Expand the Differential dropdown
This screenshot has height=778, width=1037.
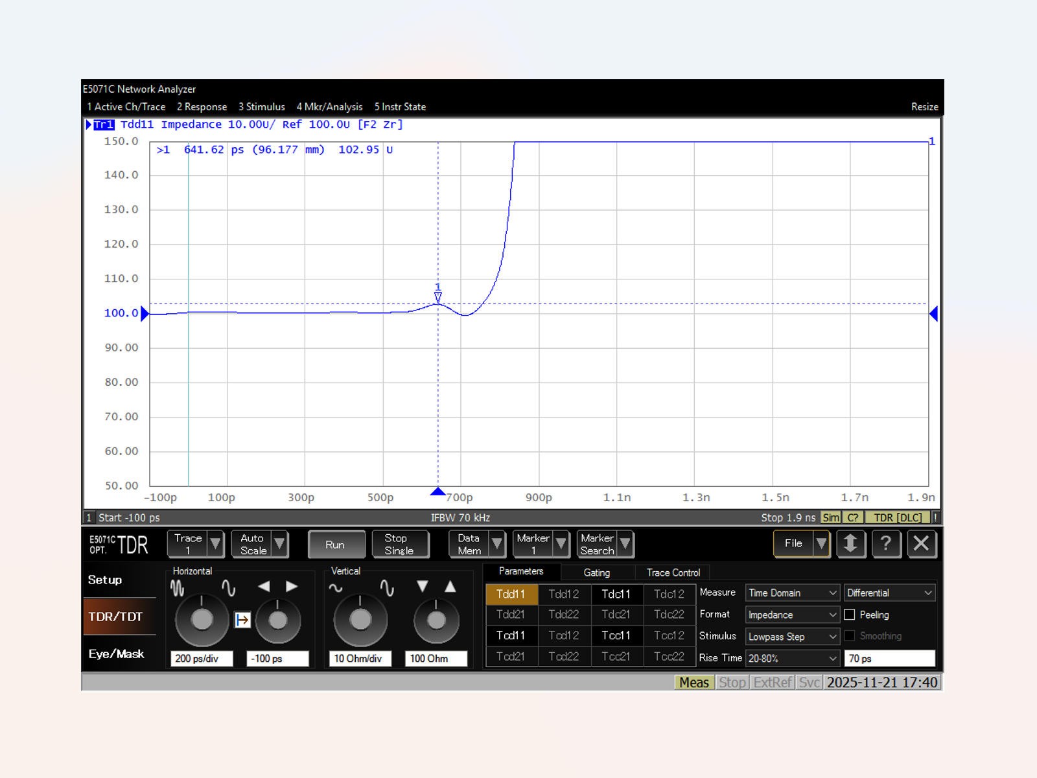coord(890,593)
